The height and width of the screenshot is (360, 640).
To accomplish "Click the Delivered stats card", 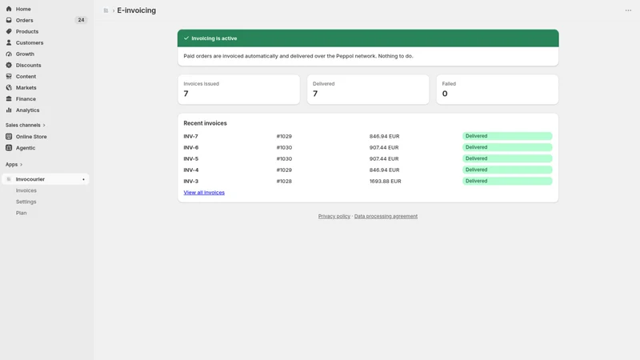I will tap(368, 90).
